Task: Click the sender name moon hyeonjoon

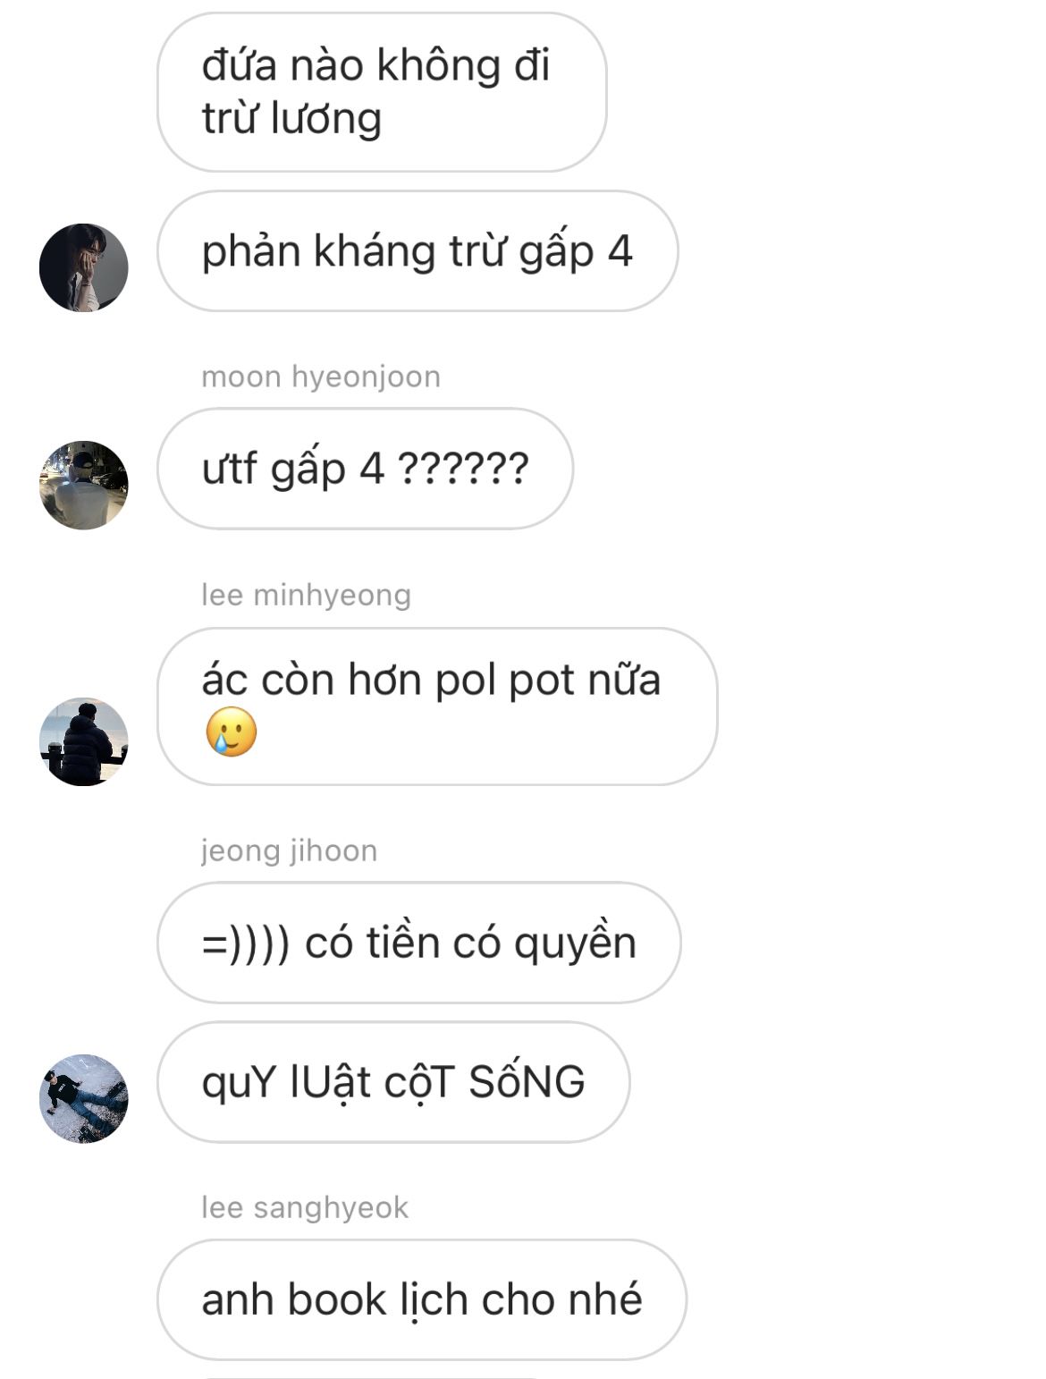Action: click(321, 376)
